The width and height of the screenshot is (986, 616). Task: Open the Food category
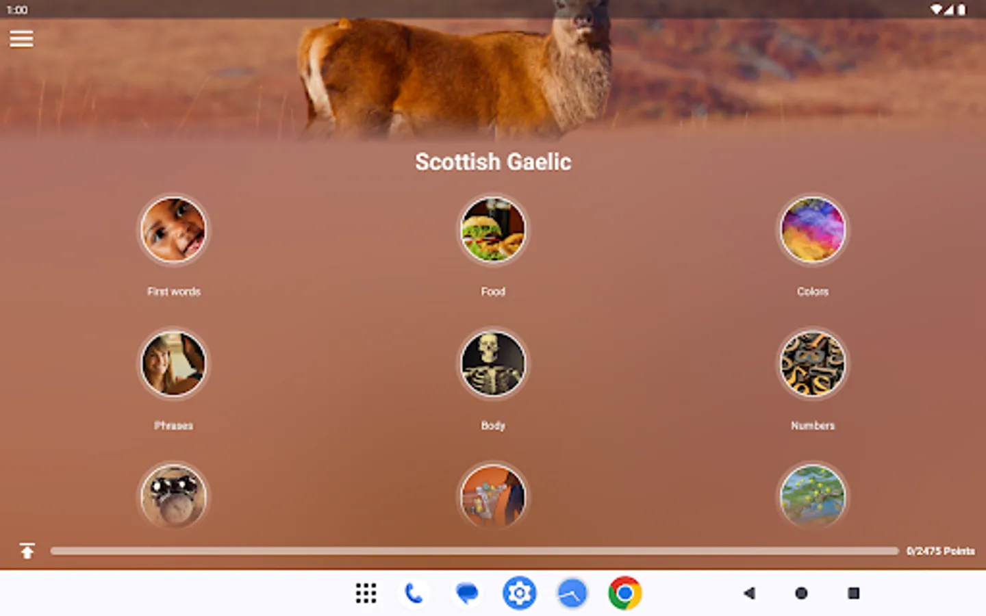pyautogui.click(x=493, y=230)
